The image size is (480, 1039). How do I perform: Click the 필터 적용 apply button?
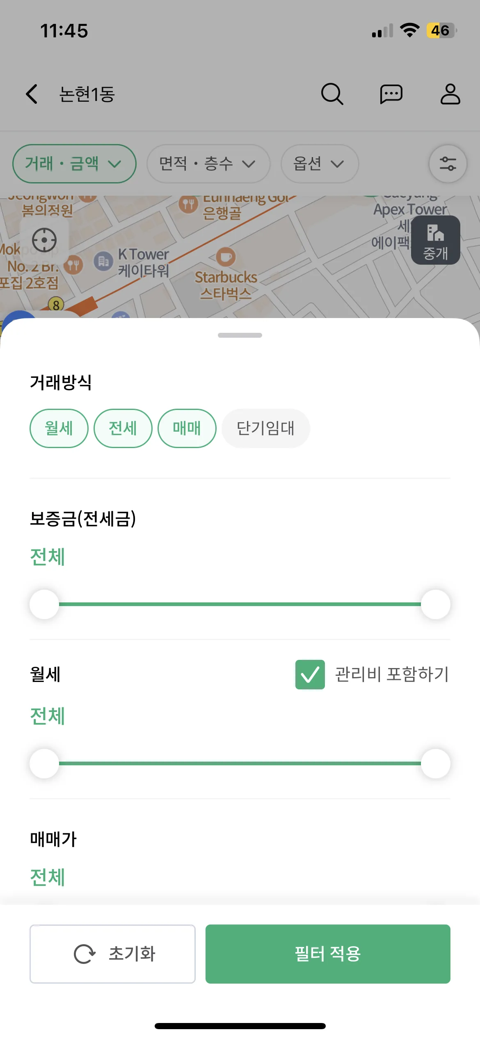click(328, 954)
